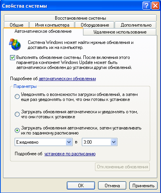161x193 pixels.
Task: Open the 3:00 time dropdown
Action: point(100,142)
